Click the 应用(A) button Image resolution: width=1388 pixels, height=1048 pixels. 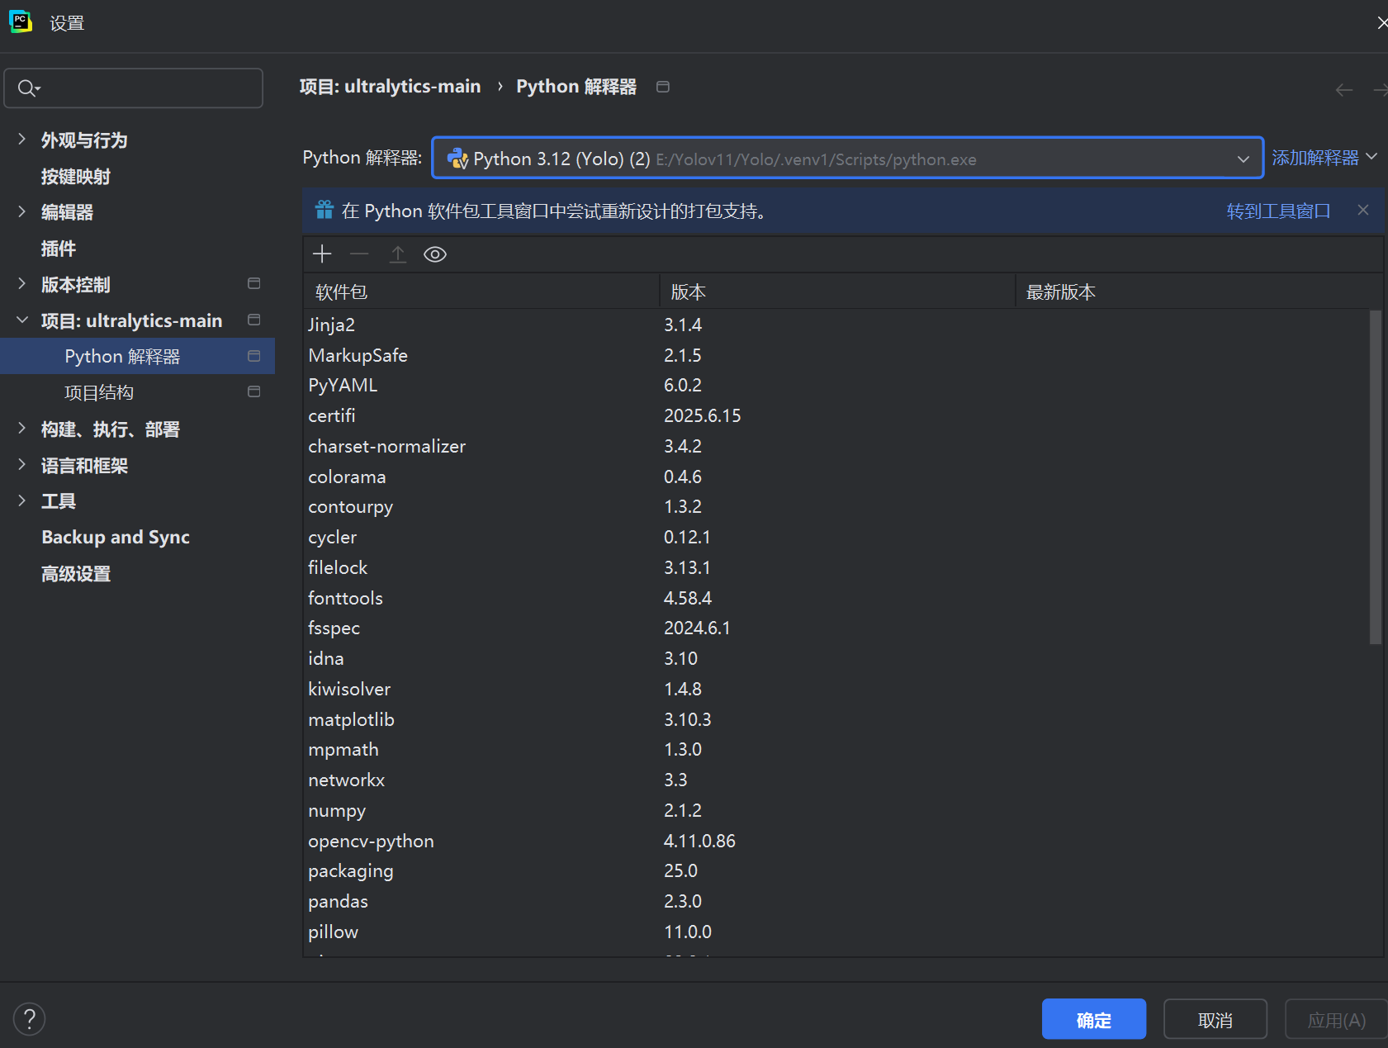[x=1336, y=1019]
